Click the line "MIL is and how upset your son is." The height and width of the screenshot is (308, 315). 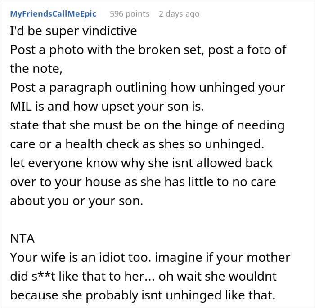pyautogui.click(x=107, y=106)
